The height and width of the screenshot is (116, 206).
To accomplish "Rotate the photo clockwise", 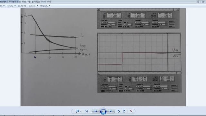I will click(124, 111).
